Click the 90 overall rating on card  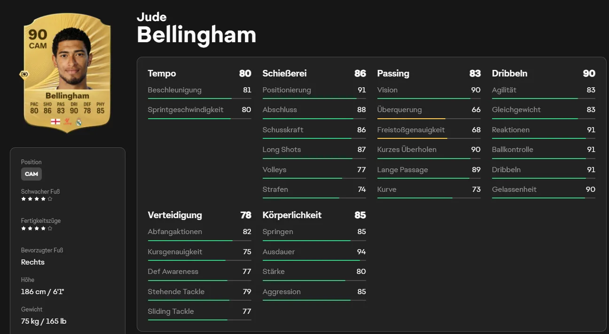click(38, 35)
